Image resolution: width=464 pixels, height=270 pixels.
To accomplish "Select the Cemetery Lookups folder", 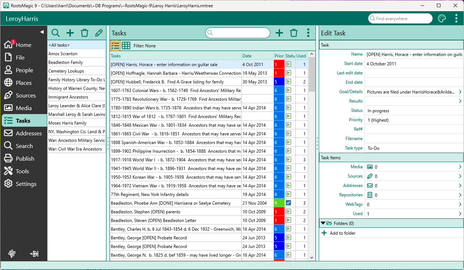I will [x=66, y=71].
